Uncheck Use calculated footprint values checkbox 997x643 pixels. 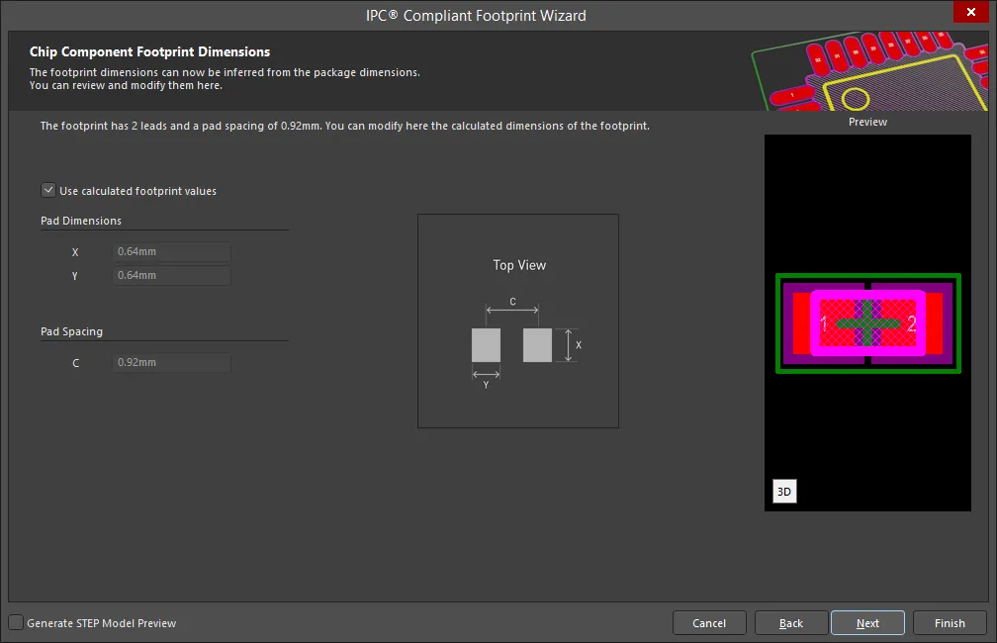click(x=48, y=190)
